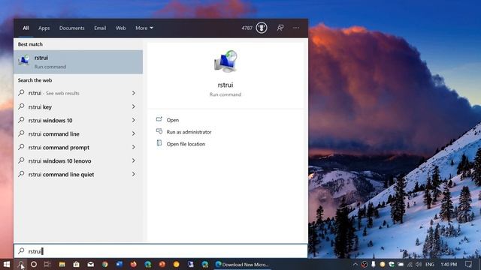Click the battery tray icon
481x270 pixels.
click(401, 264)
